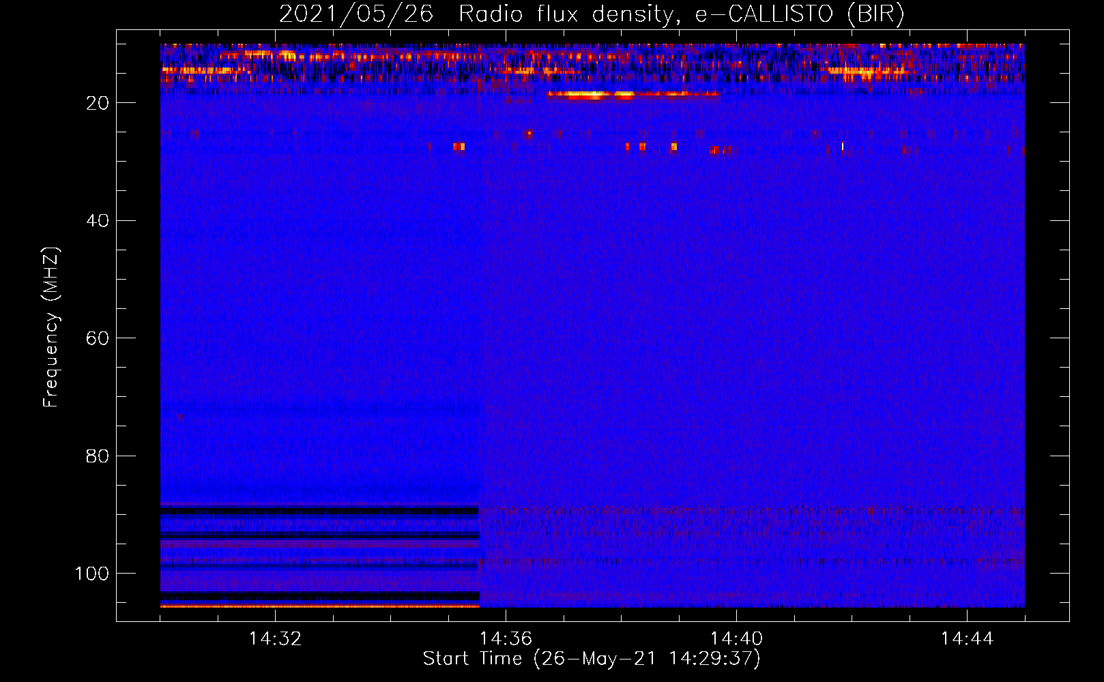Click the 60 MHz frequency tick label
The width and height of the screenshot is (1104, 682).
98,339
